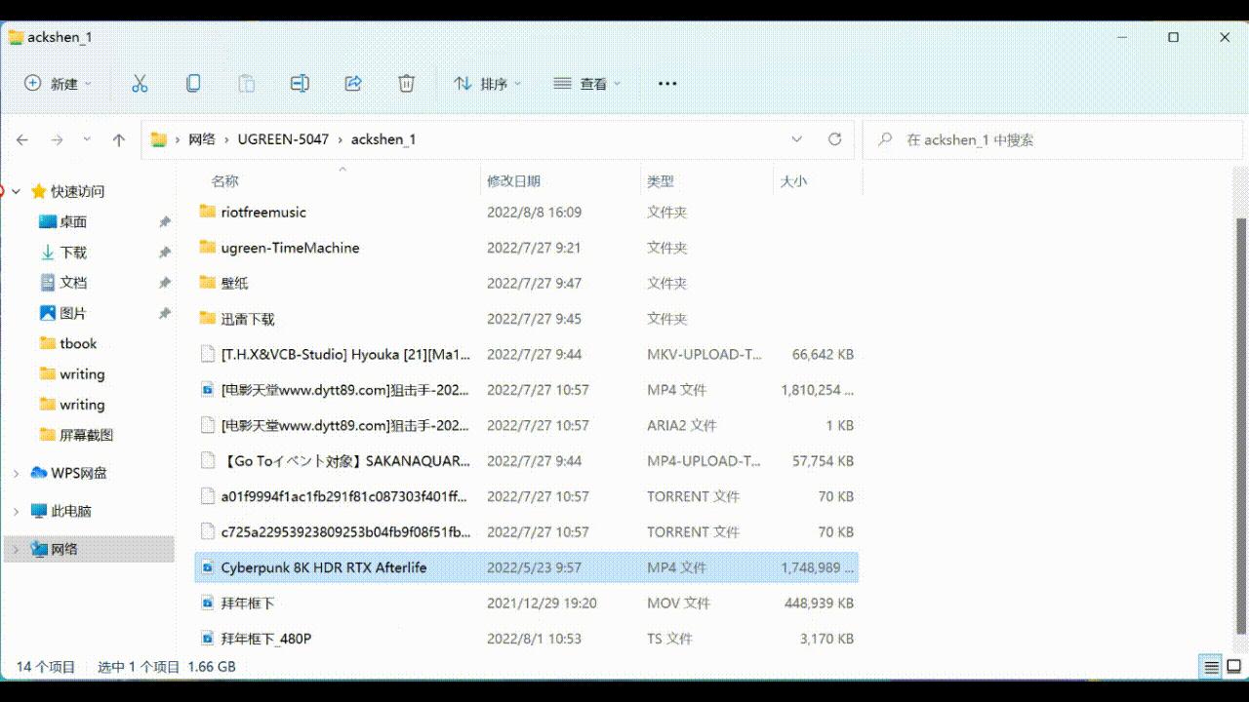Viewport: 1249px width, 702px height.
Task: Expand 此电脑 in the sidebar
Action: 14,510
